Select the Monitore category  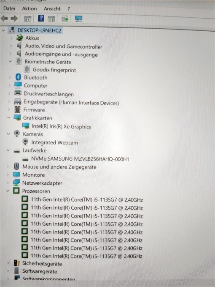click(34, 175)
